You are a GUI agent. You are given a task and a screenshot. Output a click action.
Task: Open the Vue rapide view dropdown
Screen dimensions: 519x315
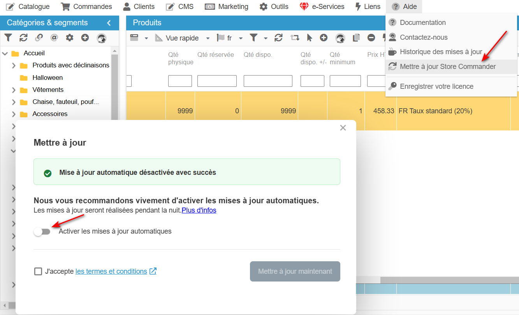tap(208, 38)
